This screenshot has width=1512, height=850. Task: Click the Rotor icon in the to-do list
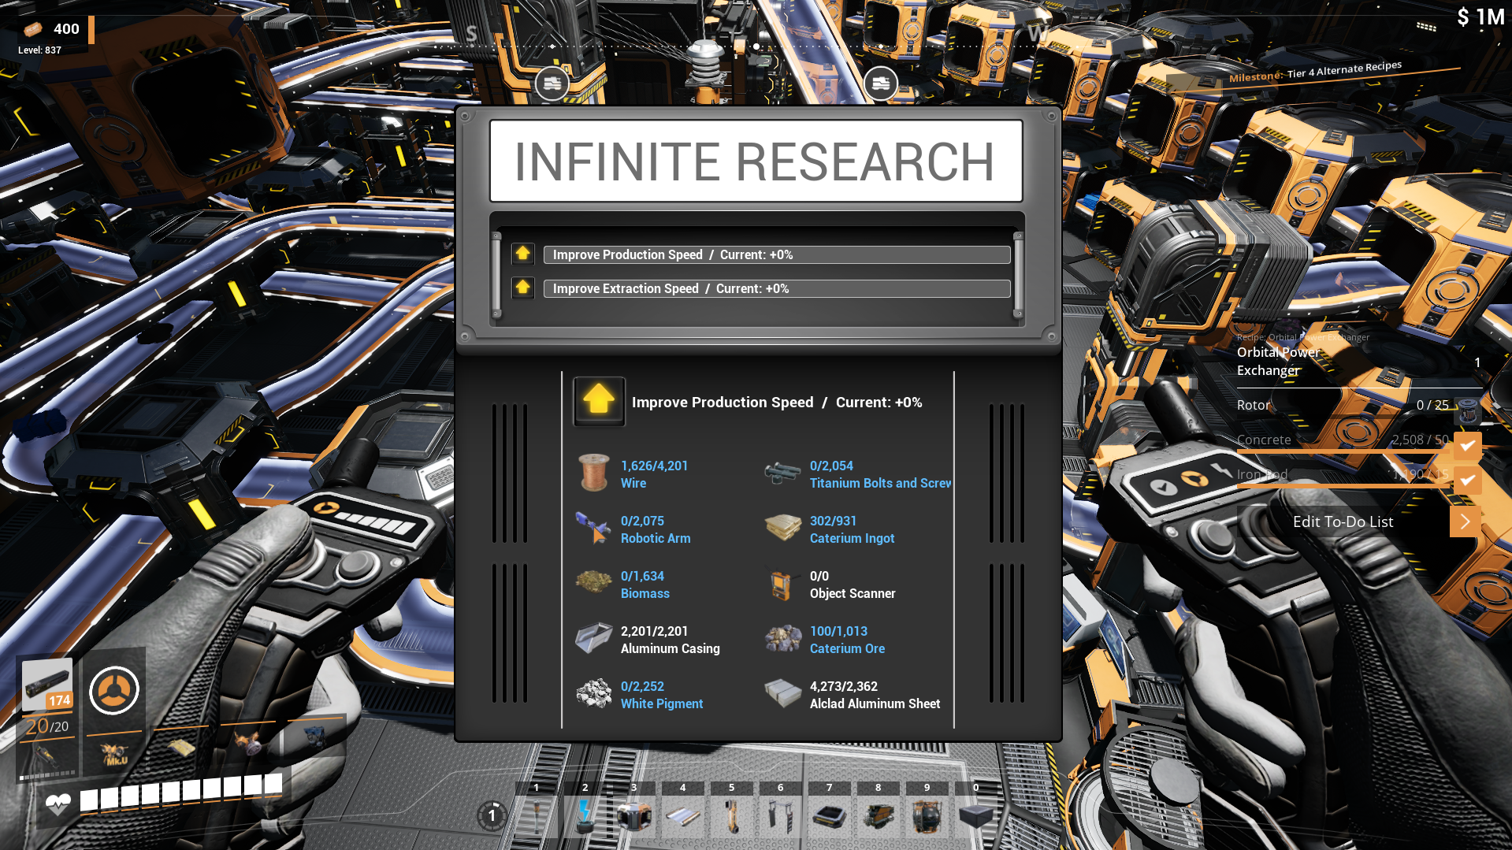point(1467,410)
